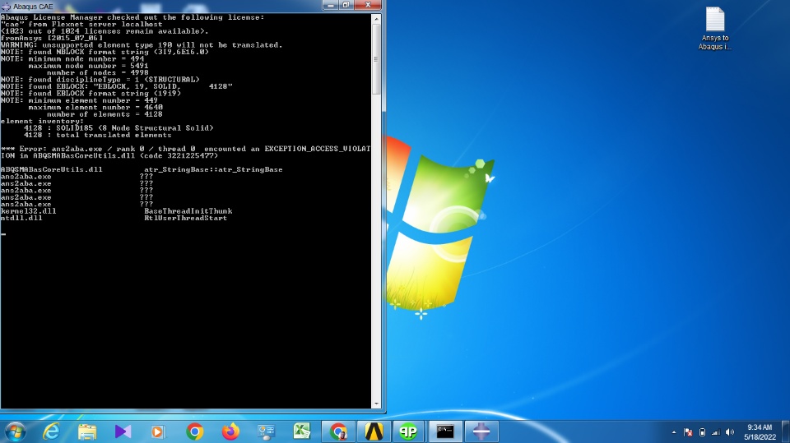
Task: Click the 'fromAnsys [2015_07_06]' line
Action: point(52,38)
